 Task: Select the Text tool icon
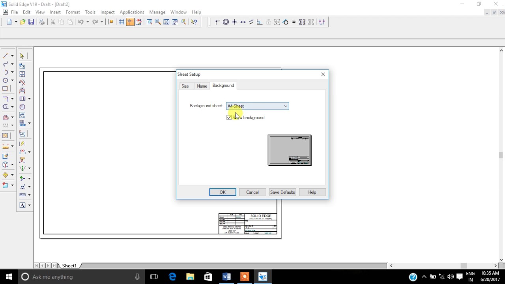pos(22,205)
